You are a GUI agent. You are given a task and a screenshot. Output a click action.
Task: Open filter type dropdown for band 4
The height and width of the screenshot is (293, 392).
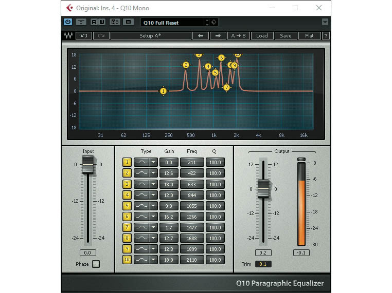153,195
